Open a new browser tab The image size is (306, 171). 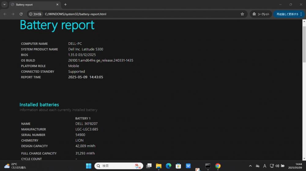65,5
